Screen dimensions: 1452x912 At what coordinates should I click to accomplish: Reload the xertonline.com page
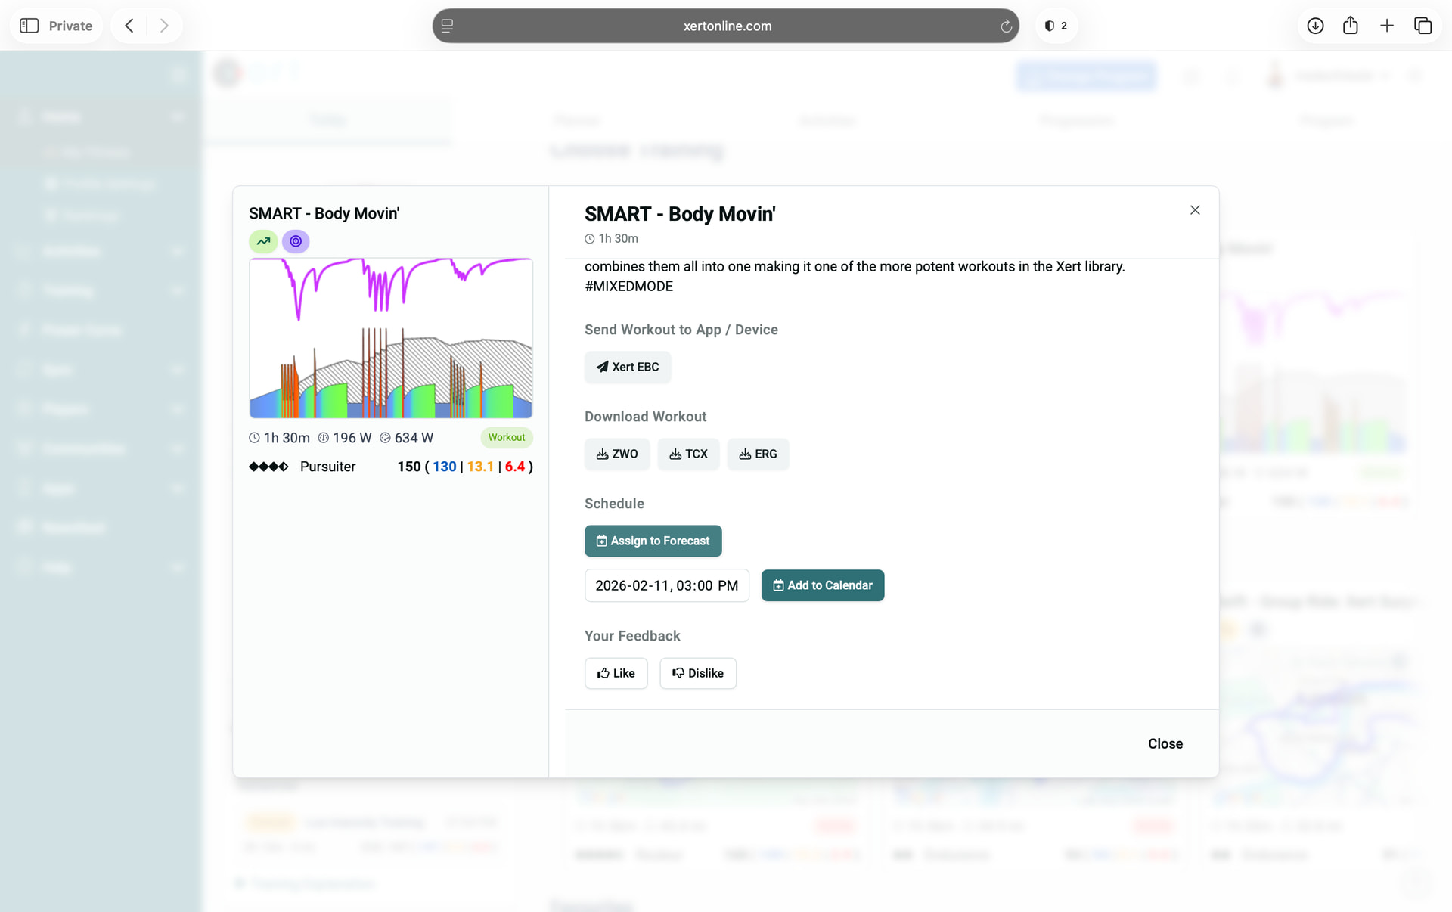1006,26
